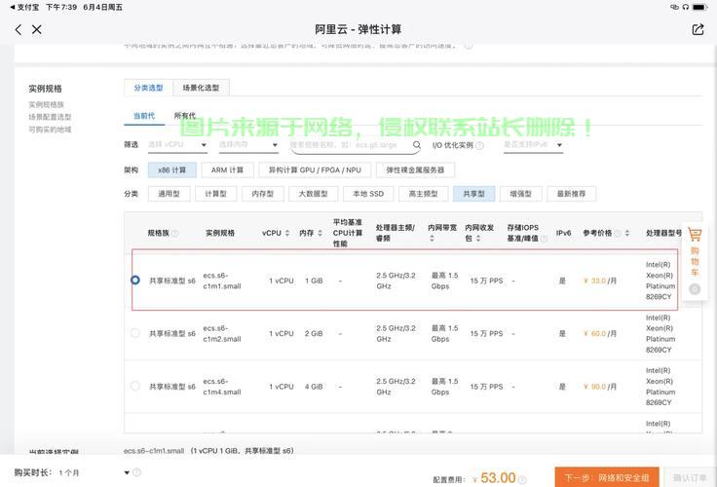
Task: Click the search magnifier in spec search box
Action: coord(414,145)
